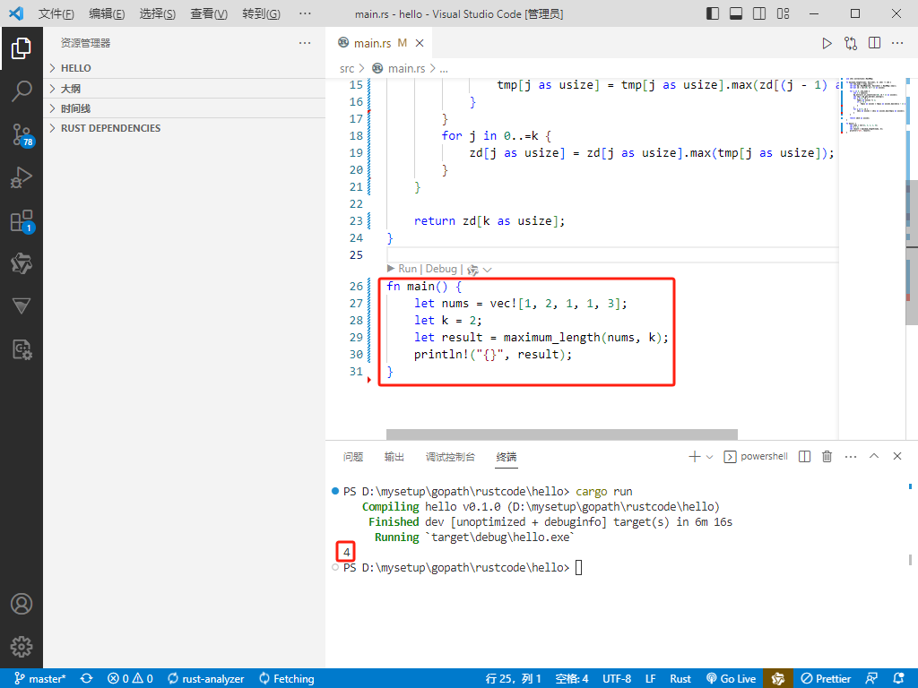Switch to the 输出 output tab
This screenshot has height=688, width=918.
point(394,457)
